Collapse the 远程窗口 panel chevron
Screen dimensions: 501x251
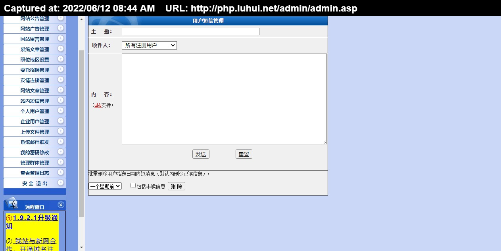tap(61, 205)
